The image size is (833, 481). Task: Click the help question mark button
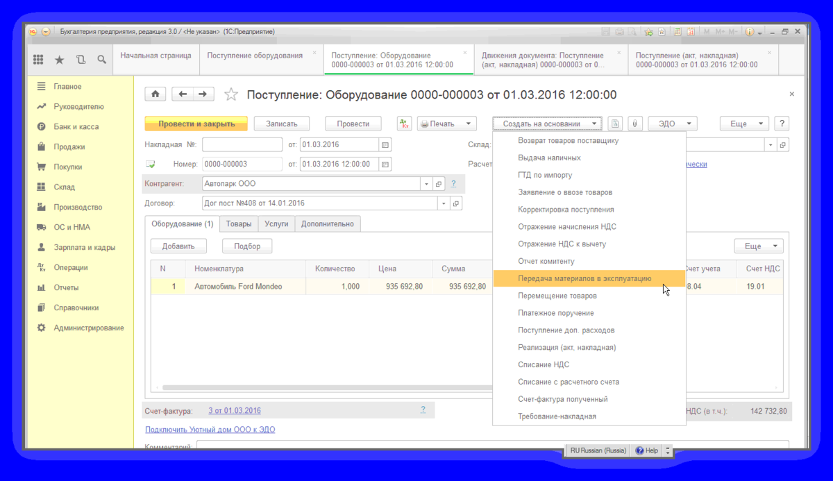[782, 124]
